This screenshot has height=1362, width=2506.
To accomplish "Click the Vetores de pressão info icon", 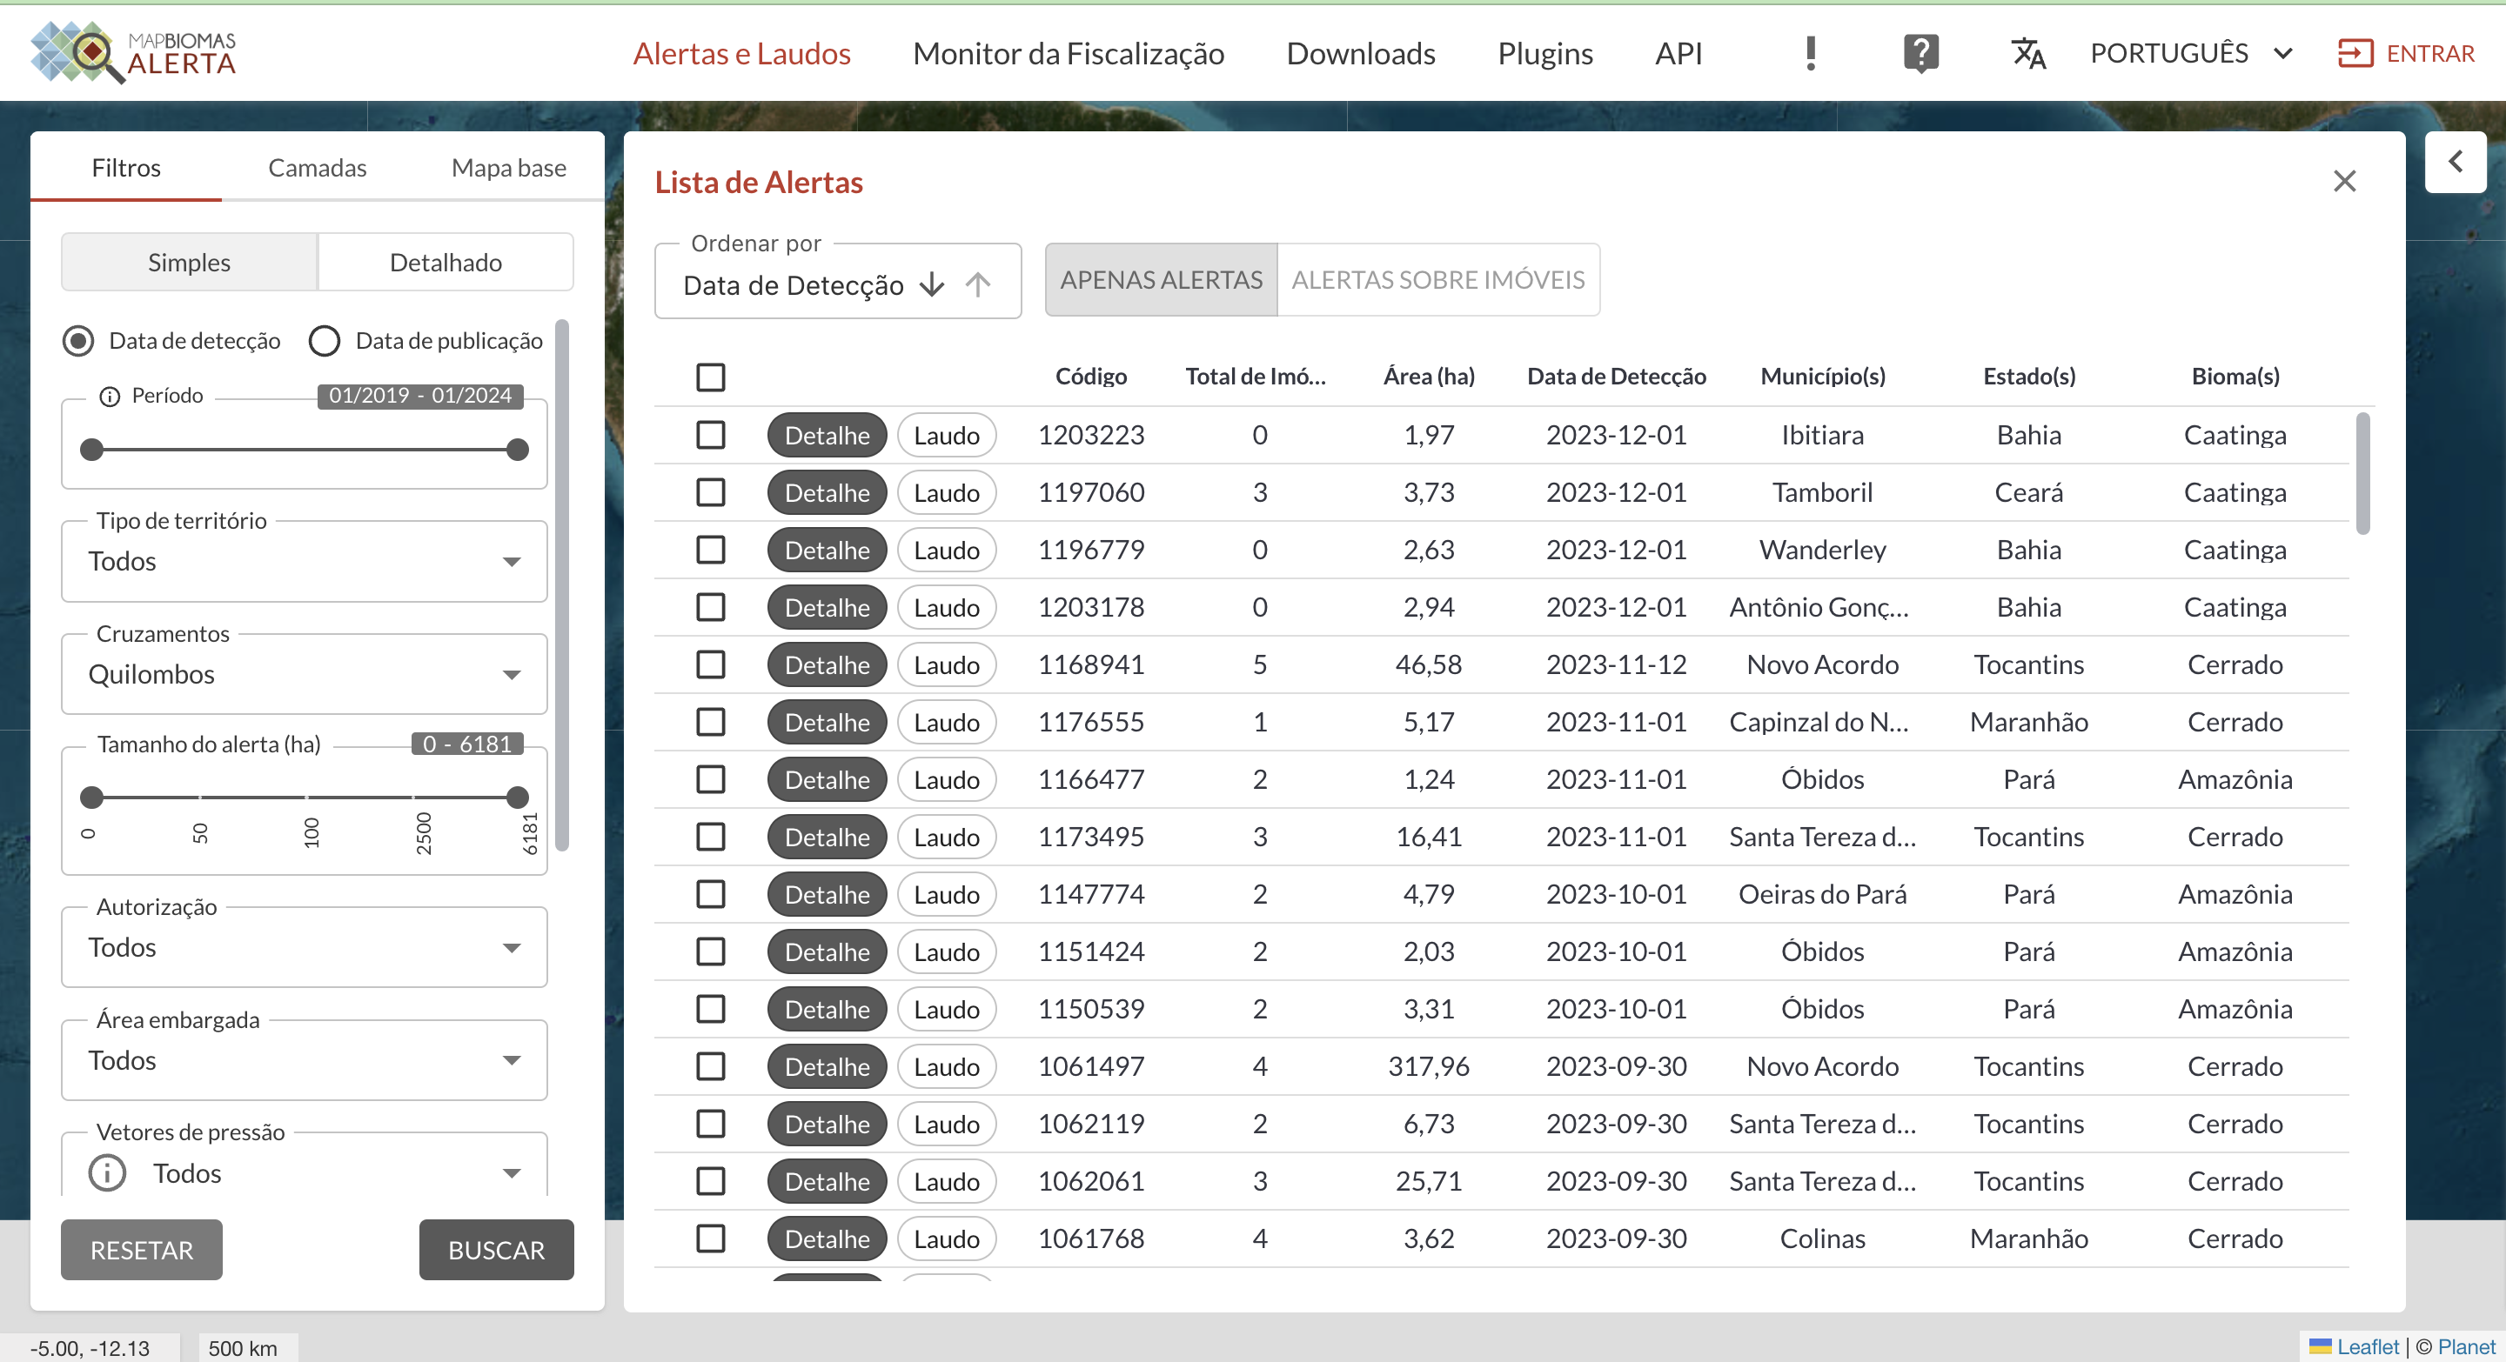I will (x=107, y=1172).
